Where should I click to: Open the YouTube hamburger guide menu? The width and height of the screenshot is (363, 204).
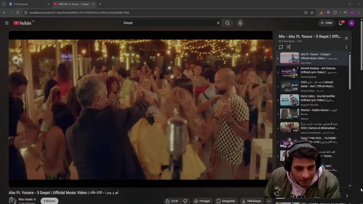click(7, 23)
